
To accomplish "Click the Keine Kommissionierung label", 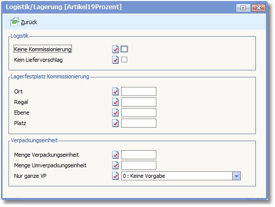I will (43, 49).
